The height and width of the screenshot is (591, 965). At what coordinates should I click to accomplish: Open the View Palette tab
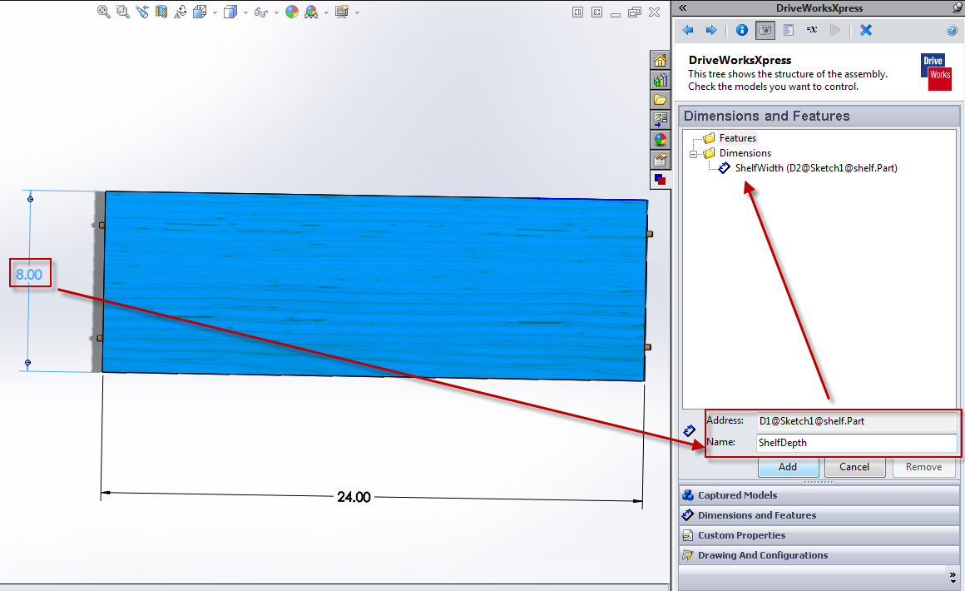(x=661, y=119)
